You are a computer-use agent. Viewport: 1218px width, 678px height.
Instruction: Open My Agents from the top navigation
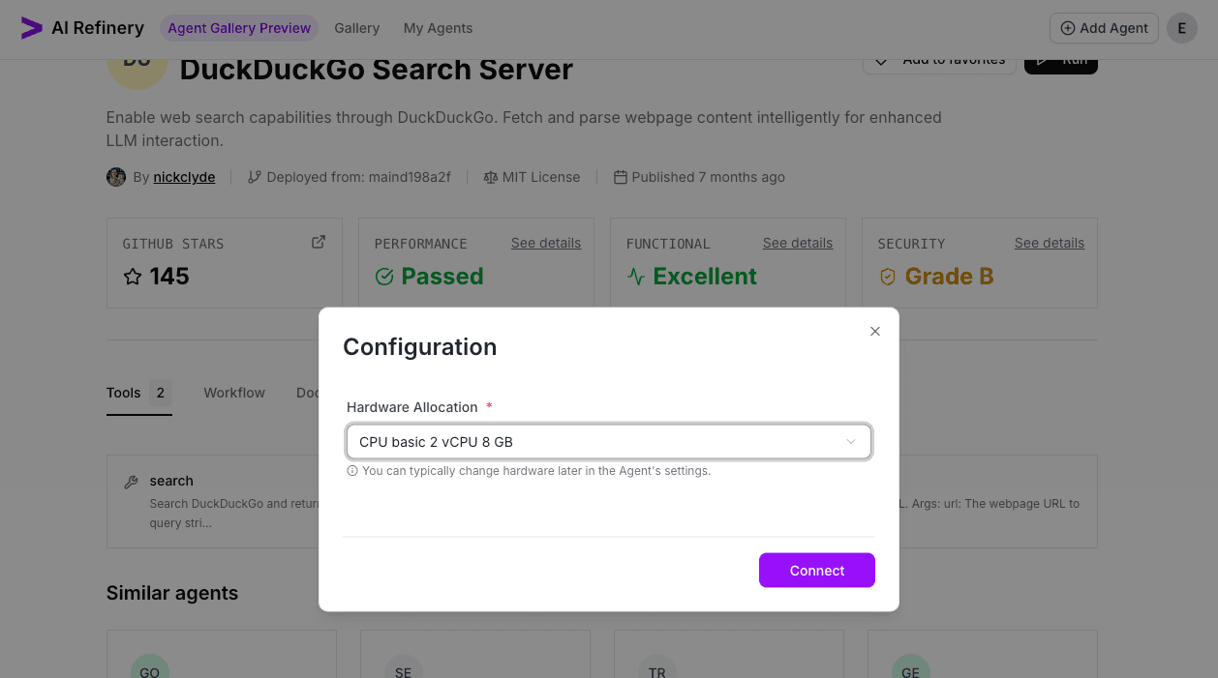click(x=438, y=28)
